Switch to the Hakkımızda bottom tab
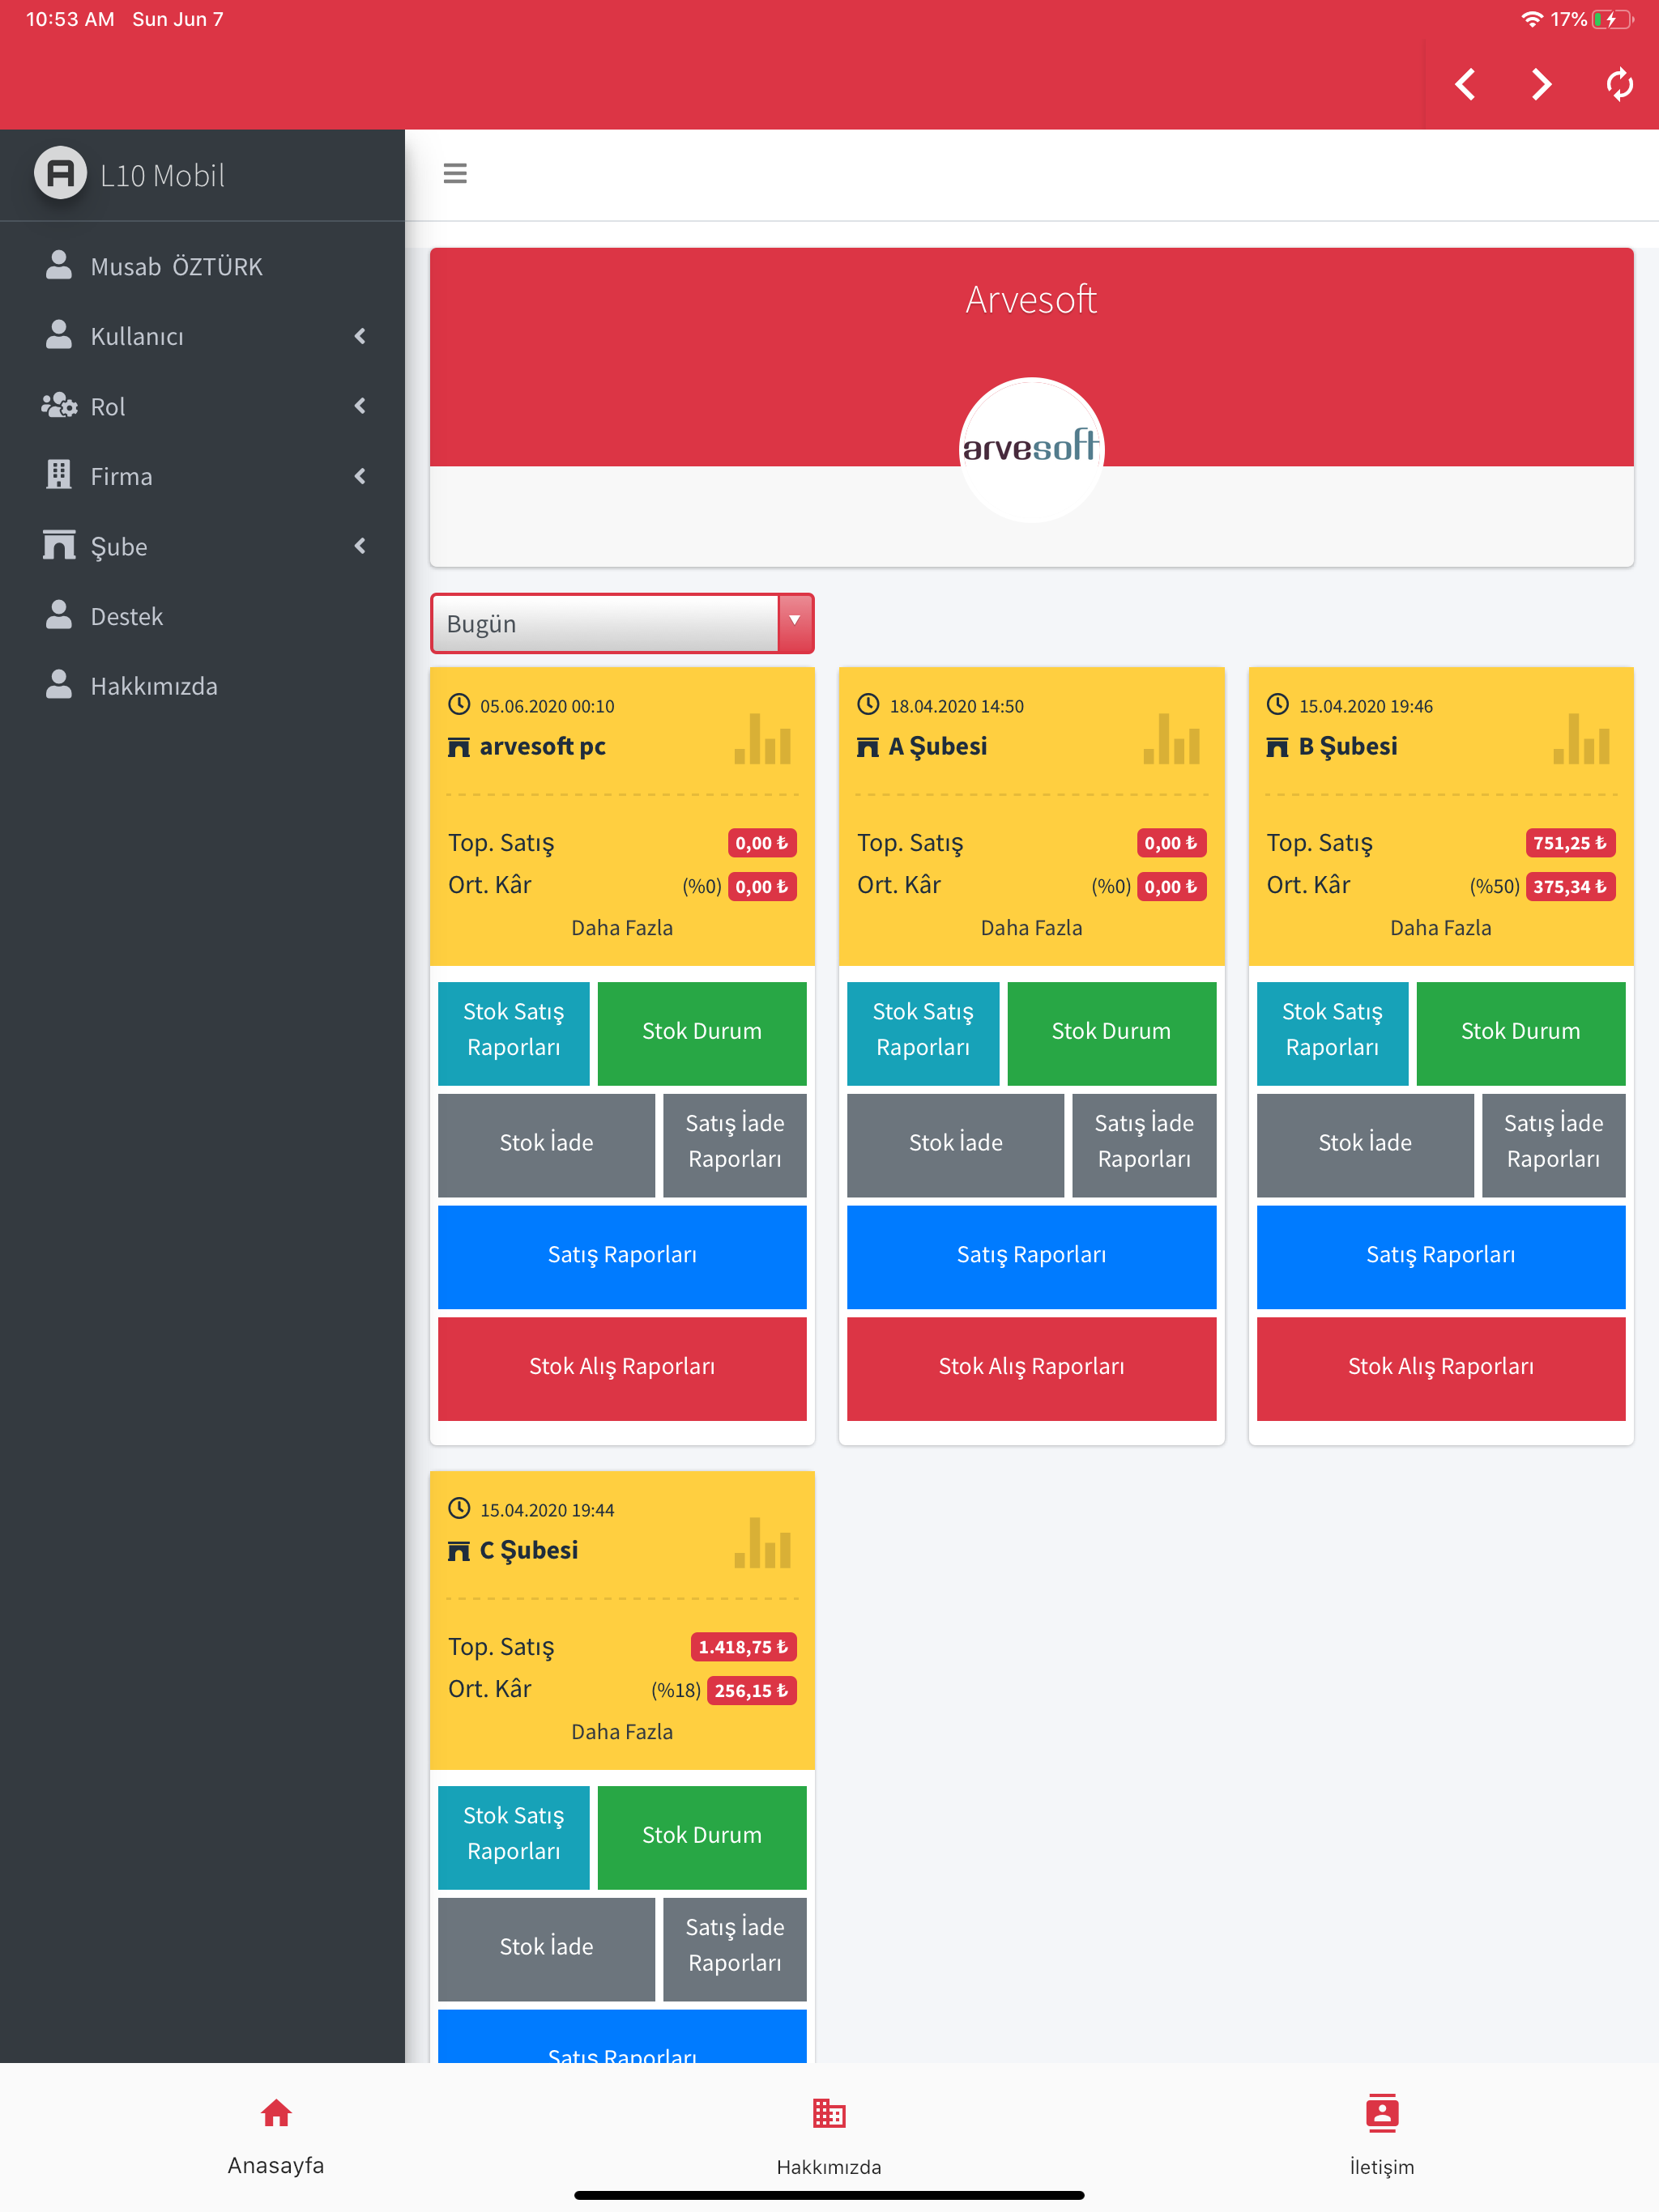 (829, 2136)
